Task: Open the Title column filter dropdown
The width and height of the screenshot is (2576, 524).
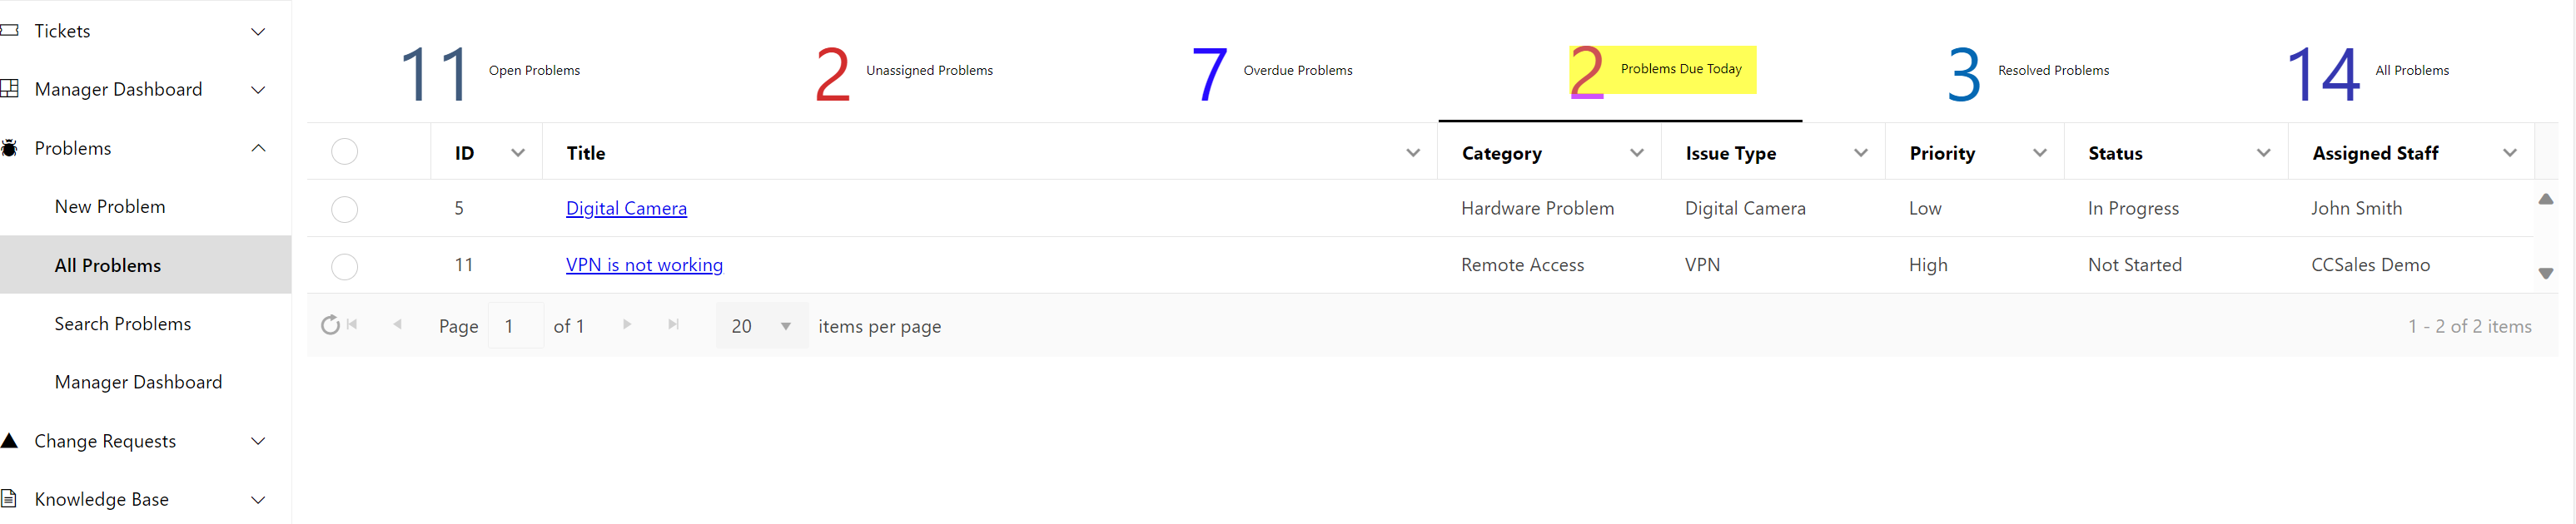Action: pyautogui.click(x=1412, y=153)
